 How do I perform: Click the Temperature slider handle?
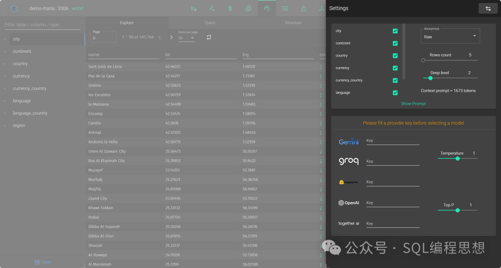457,158
